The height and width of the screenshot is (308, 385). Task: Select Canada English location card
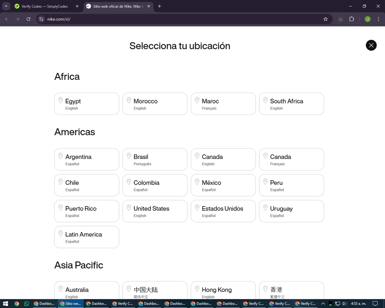(x=223, y=159)
